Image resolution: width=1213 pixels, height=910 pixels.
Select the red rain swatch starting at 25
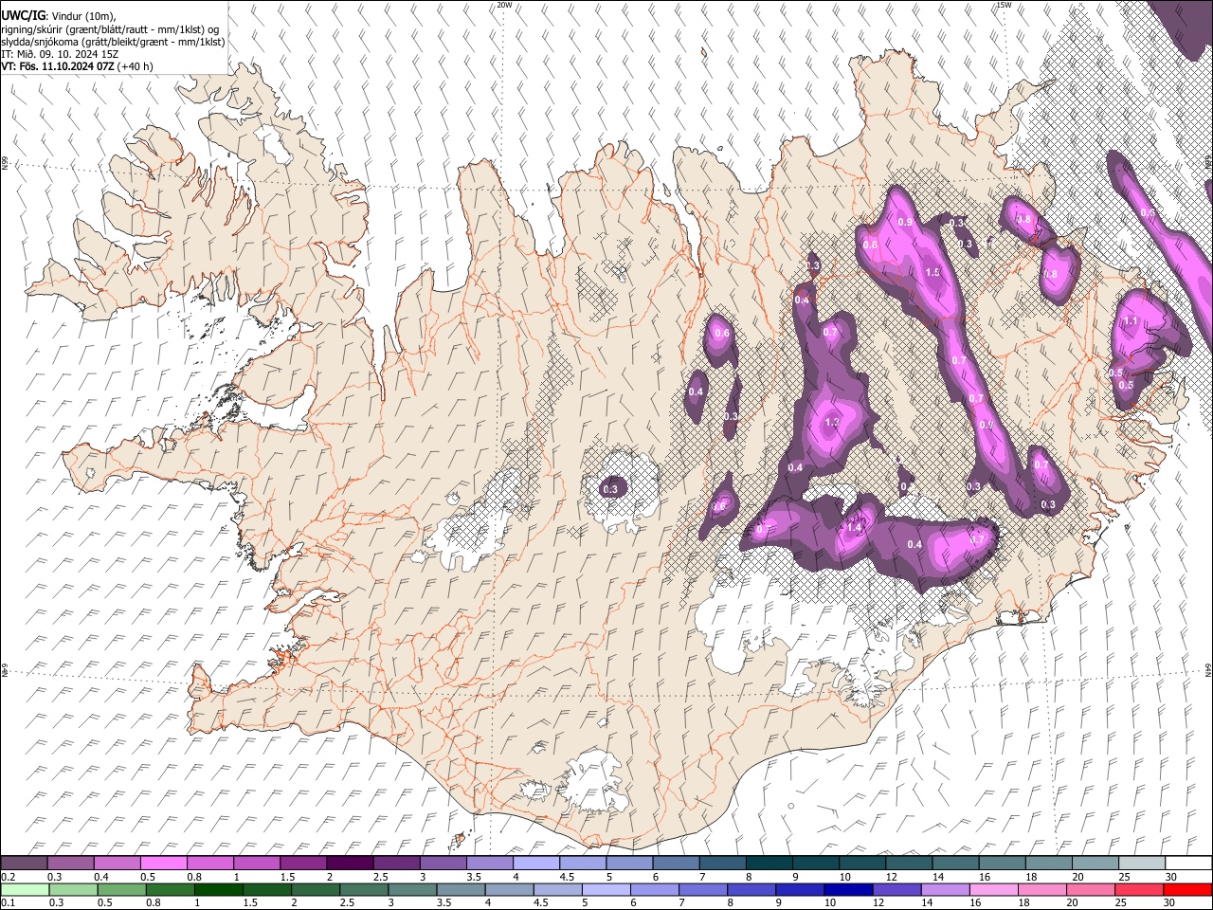coord(1138,890)
